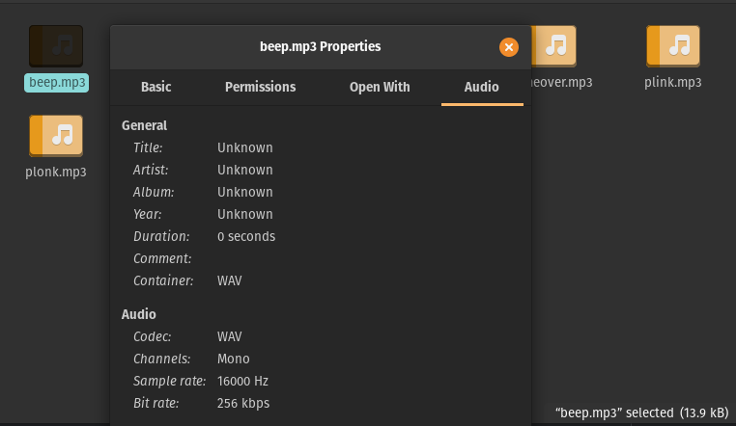Viewport: 736px width, 426px height.
Task: Select the plink.mp3 audio file icon
Action: pyautogui.click(x=673, y=45)
